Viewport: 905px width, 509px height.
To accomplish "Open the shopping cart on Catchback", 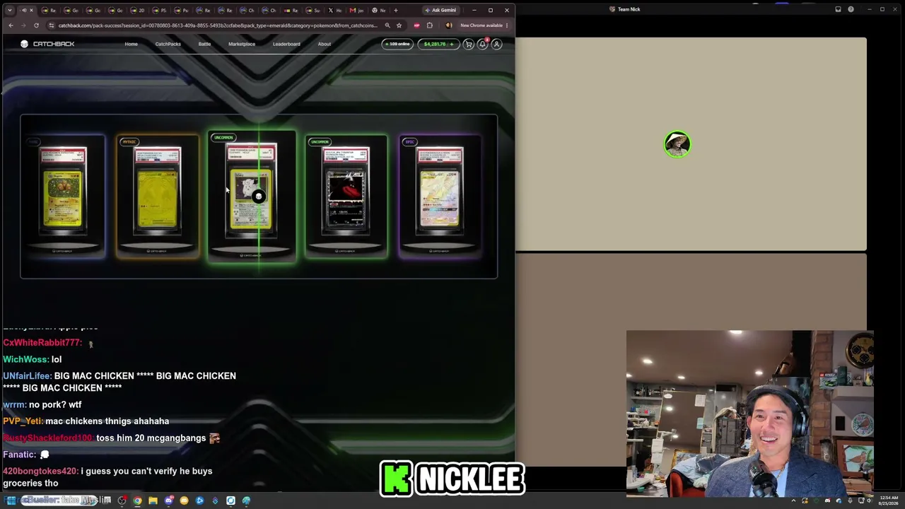I will point(468,44).
